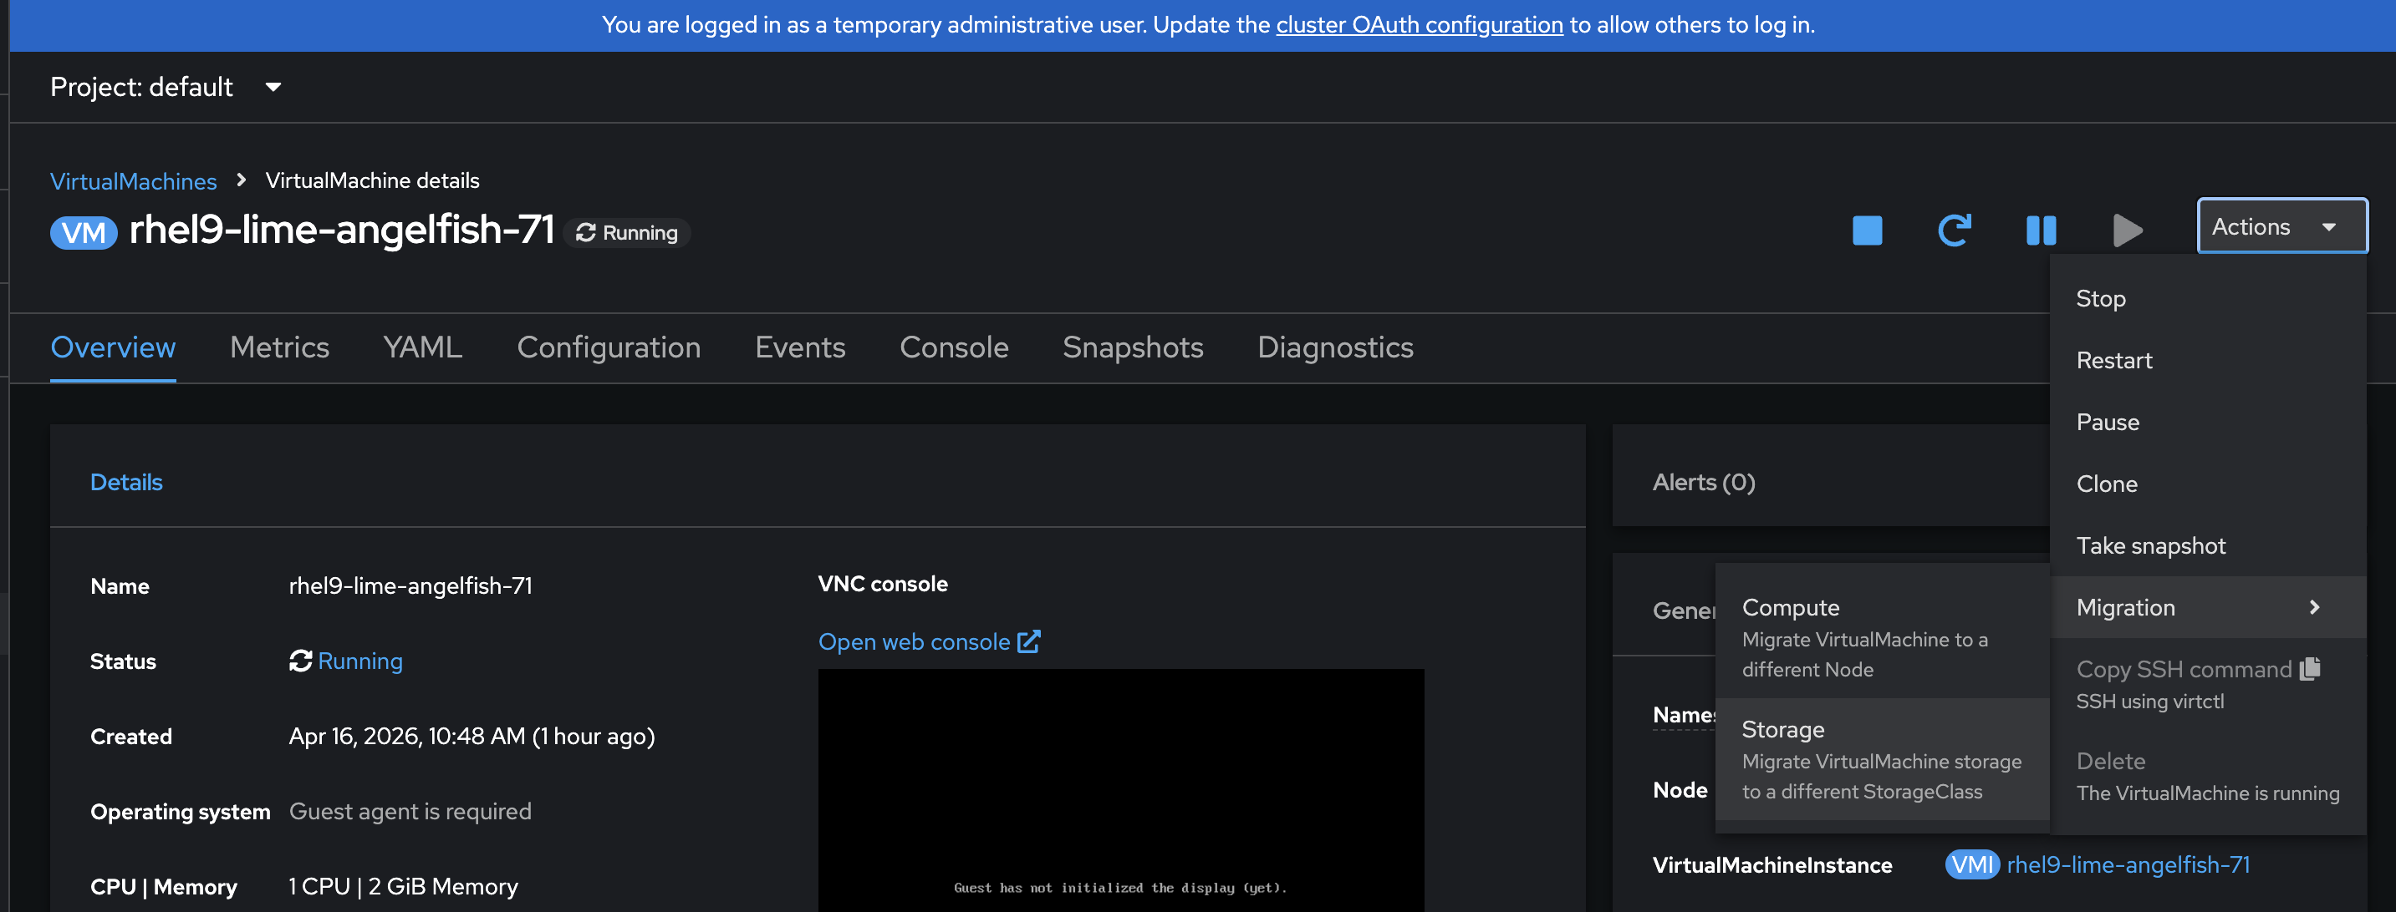Viewport: 2396px width, 912px height.
Task: Select Take snapshot from Actions menu
Action: (x=2150, y=546)
